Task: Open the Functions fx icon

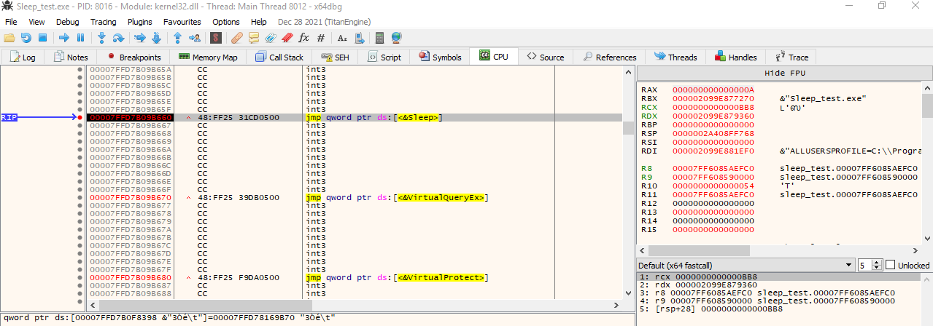Action: coord(303,37)
